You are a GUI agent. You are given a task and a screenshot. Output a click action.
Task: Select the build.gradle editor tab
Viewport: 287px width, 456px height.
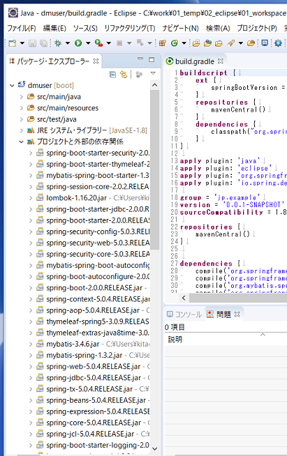click(195, 61)
